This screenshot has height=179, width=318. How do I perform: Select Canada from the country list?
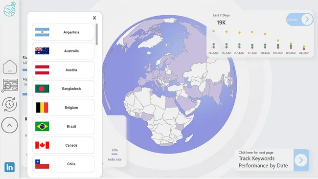63,145
